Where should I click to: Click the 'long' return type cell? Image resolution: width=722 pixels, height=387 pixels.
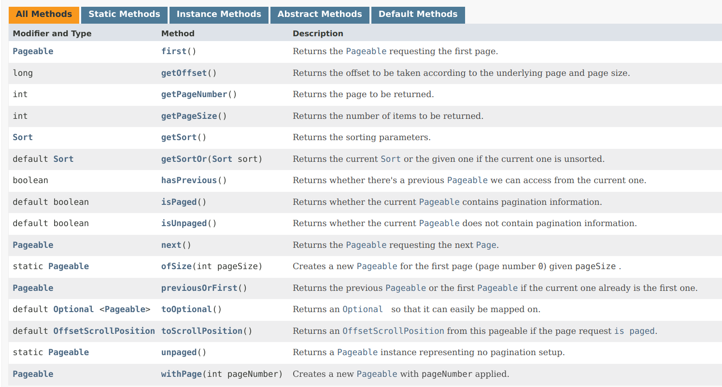(x=23, y=73)
